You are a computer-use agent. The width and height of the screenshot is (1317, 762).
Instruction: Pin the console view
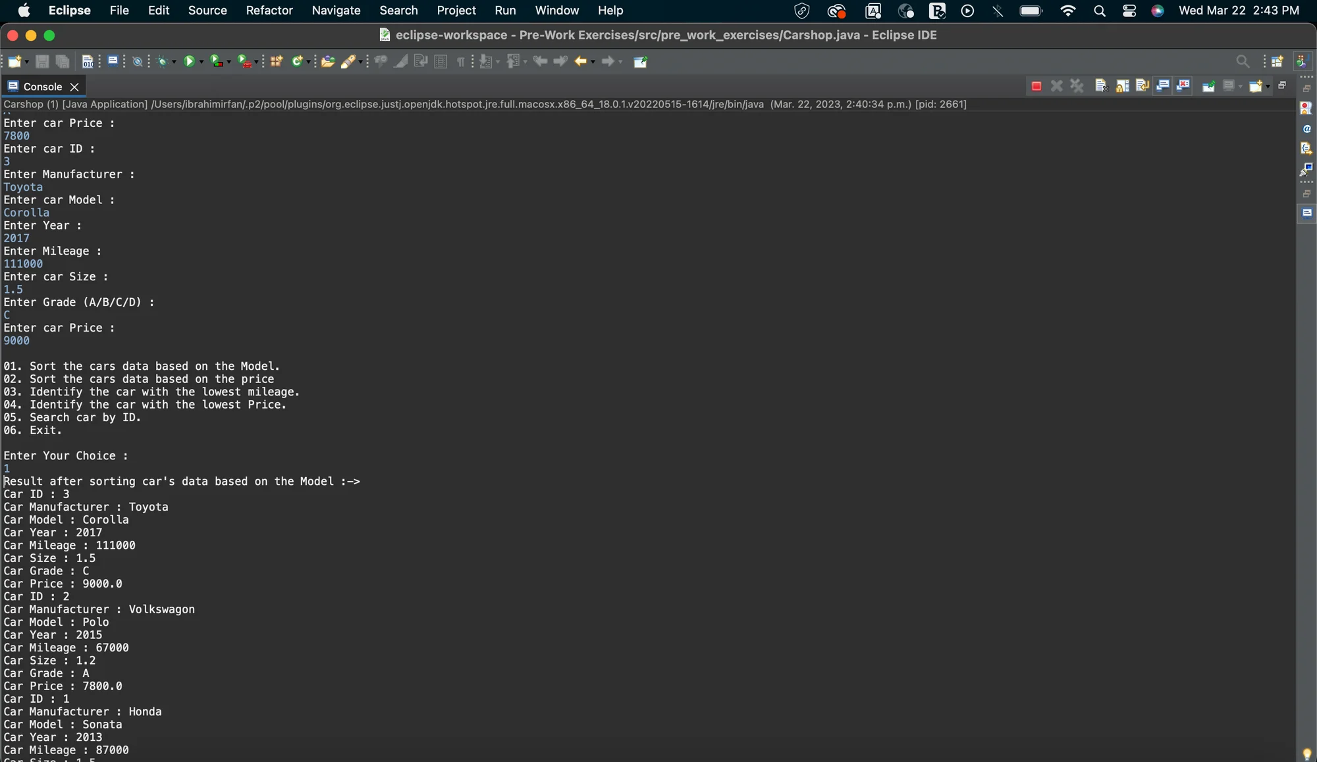(x=1208, y=86)
